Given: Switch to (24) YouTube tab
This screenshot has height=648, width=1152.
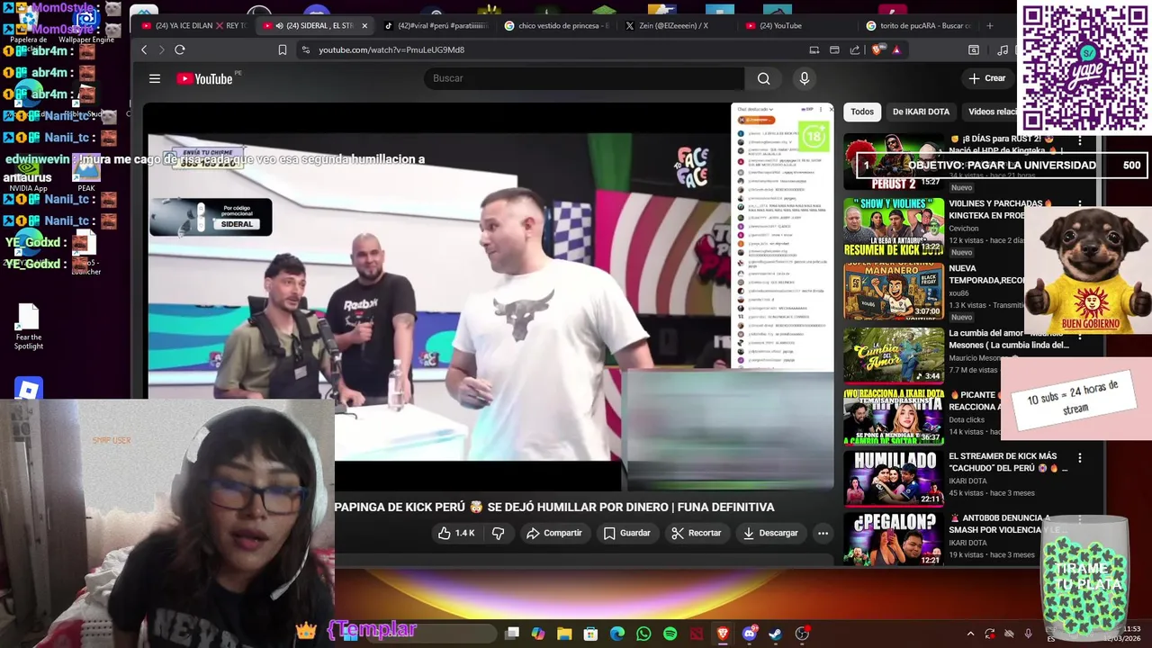Looking at the screenshot, I should point(796,25).
